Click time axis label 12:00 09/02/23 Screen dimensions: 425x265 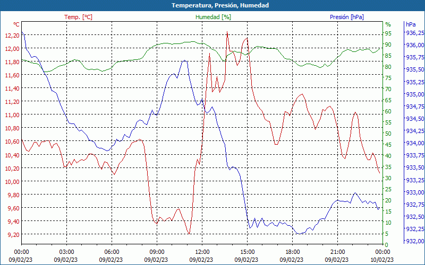click(x=202, y=256)
